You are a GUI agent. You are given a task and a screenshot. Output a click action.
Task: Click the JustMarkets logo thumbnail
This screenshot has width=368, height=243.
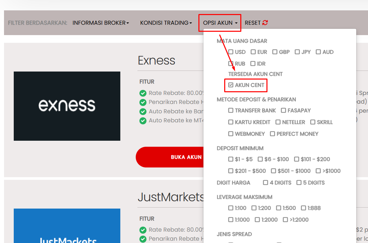pyautogui.click(x=67, y=226)
